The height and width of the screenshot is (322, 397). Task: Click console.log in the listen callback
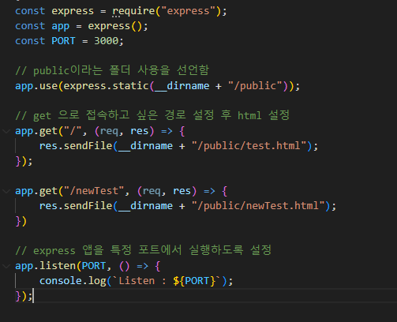pos(73,281)
